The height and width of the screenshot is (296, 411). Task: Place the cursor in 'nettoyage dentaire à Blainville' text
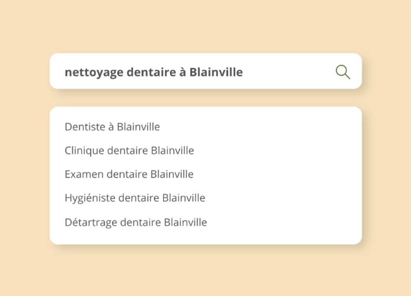[x=153, y=72]
